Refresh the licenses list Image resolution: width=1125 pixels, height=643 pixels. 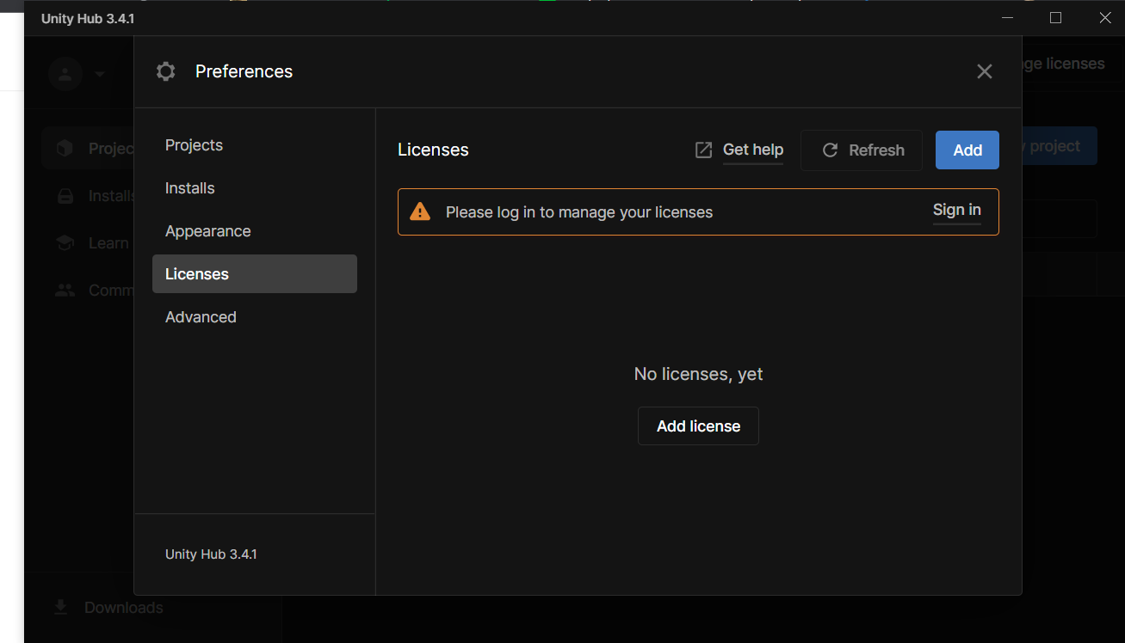pyautogui.click(x=862, y=150)
